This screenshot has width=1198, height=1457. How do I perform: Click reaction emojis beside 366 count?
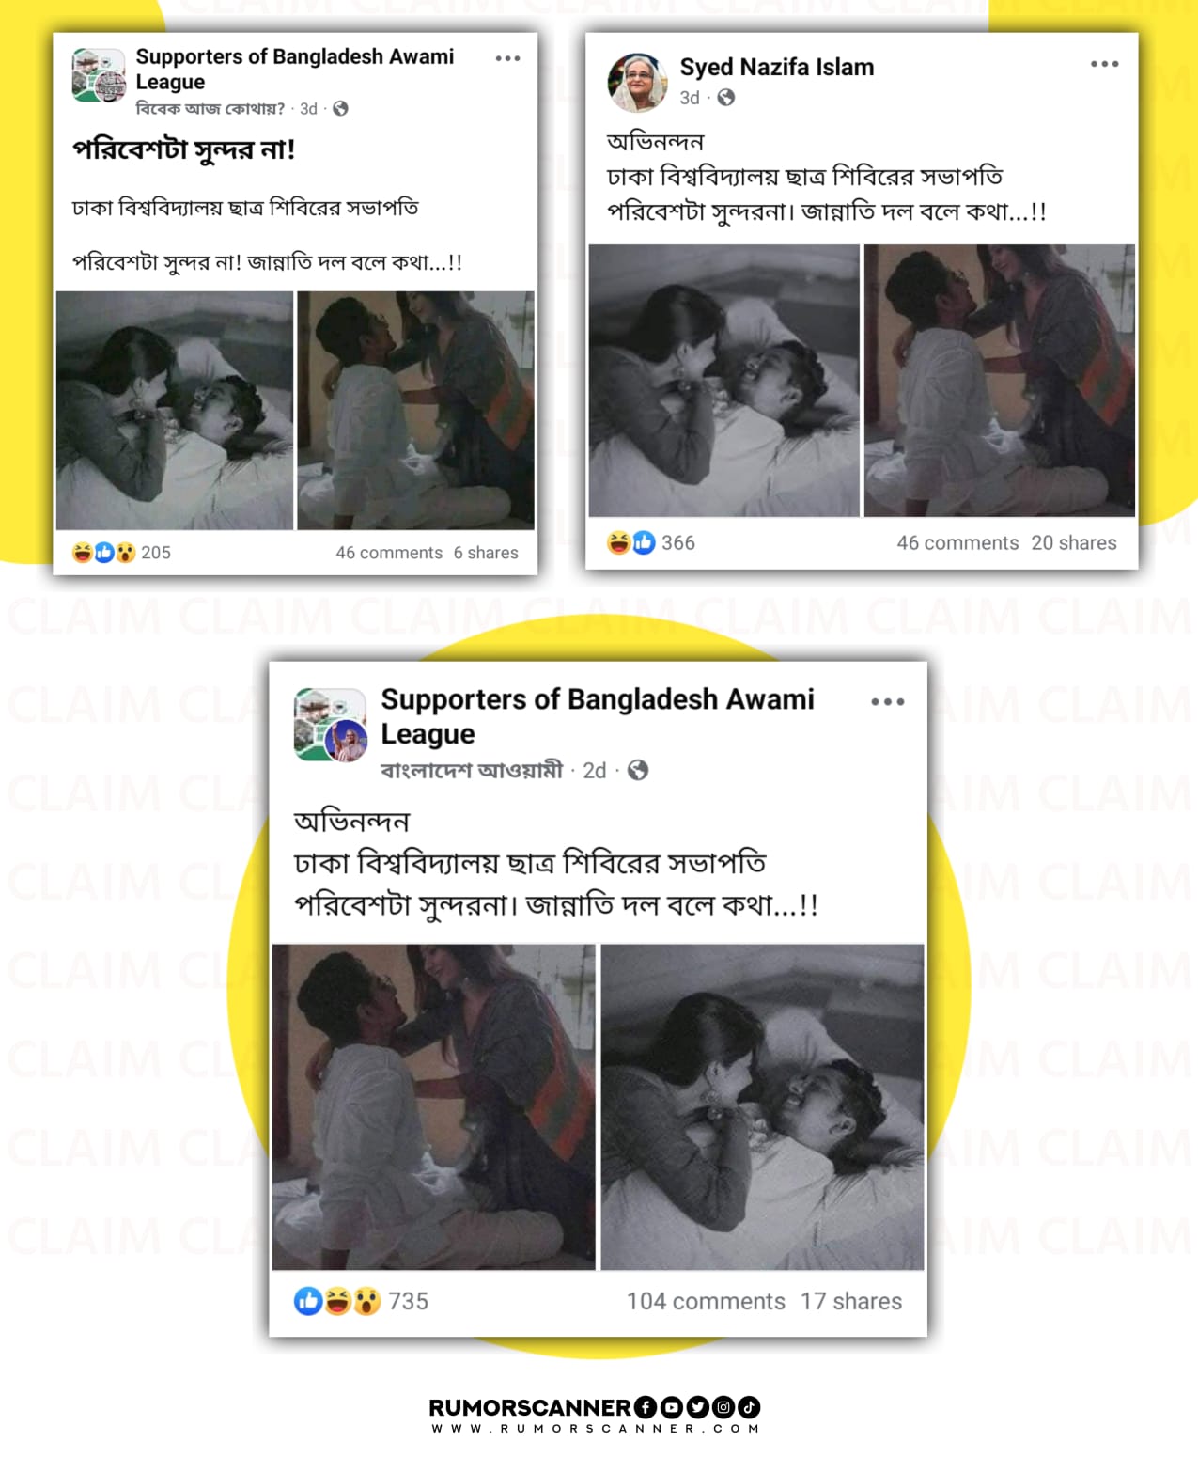click(631, 542)
